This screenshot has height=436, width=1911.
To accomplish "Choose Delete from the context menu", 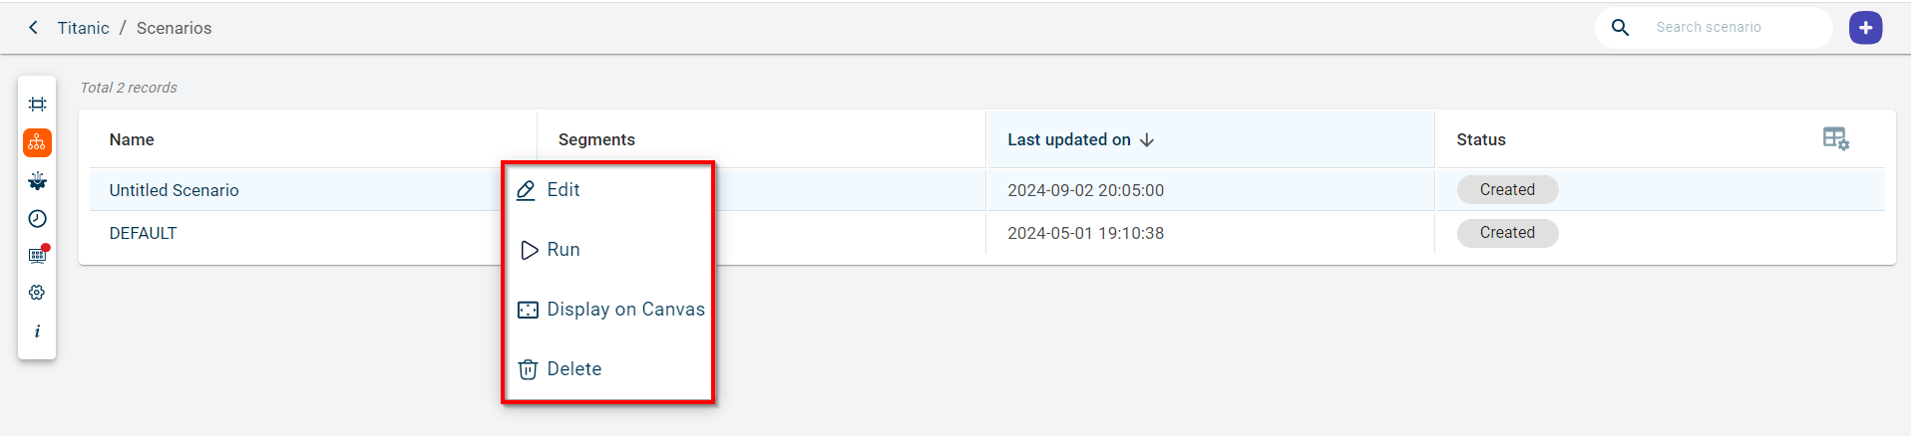I will pos(573,369).
